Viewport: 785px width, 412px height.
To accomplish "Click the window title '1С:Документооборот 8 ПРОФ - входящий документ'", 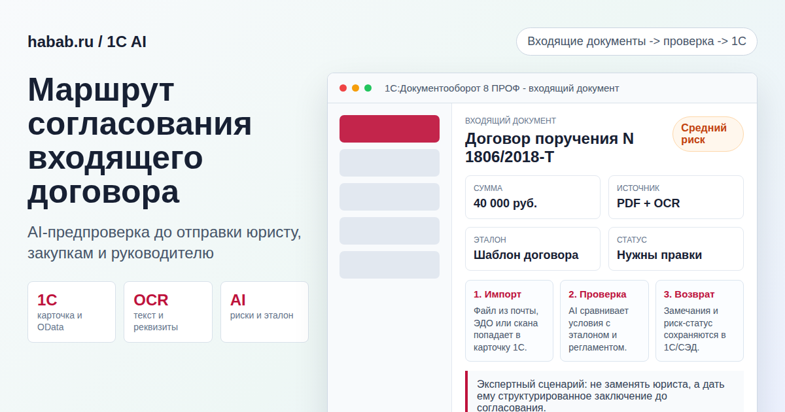I will pyautogui.click(x=502, y=88).
